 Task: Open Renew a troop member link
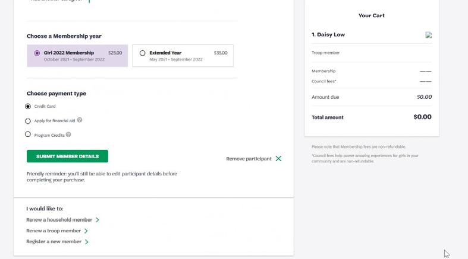(x=54, y=231)
